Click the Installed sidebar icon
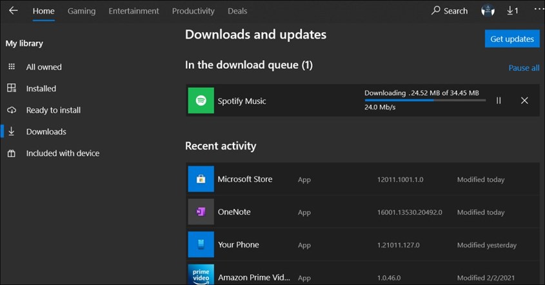Viewport: 545px width, 285px height. point(12,88)
